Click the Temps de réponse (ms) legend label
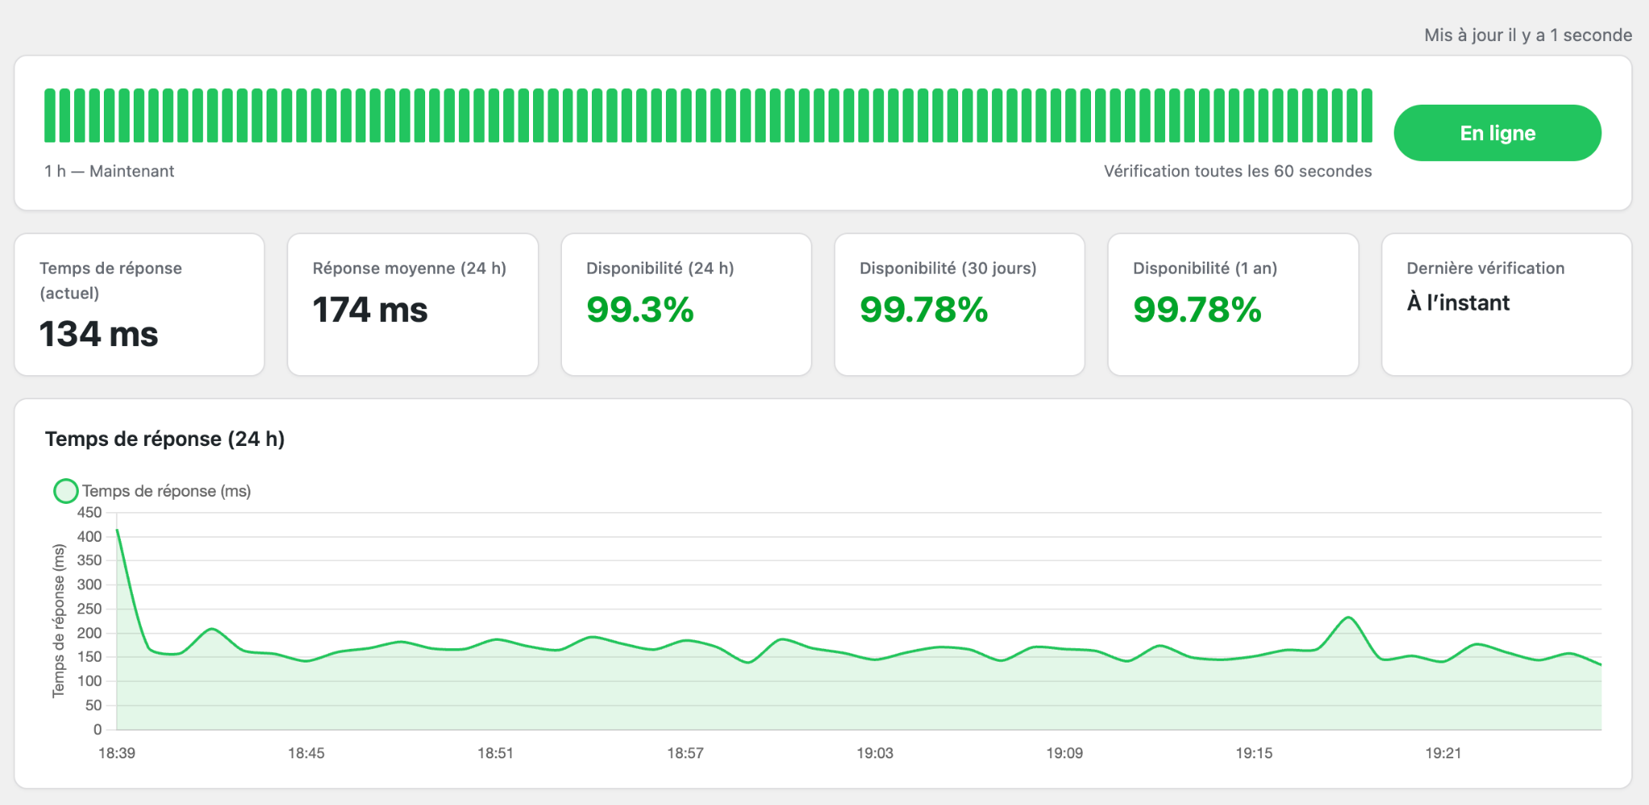 click(167, 491)
